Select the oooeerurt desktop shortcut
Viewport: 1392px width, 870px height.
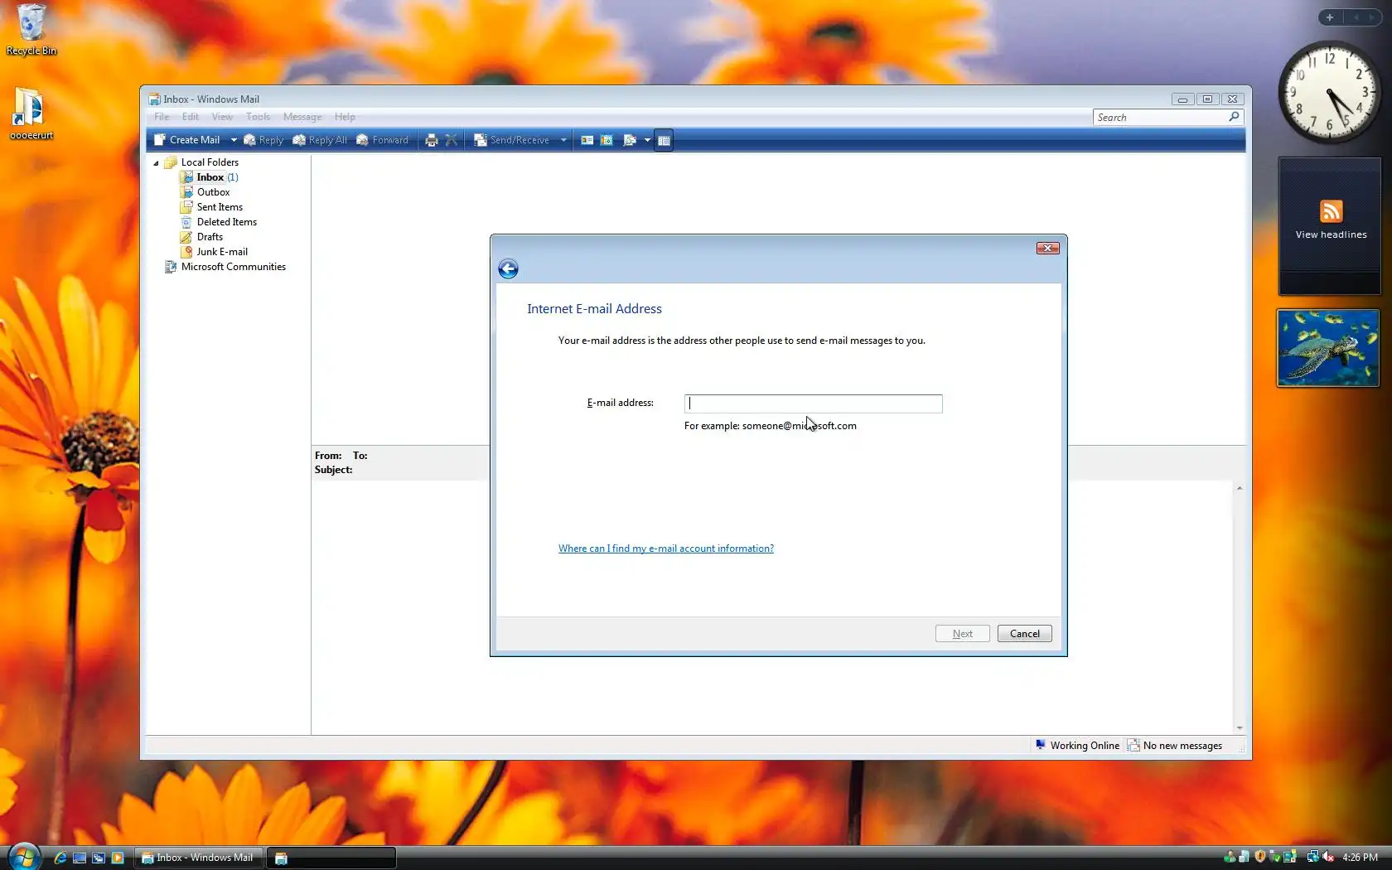[31, 114]
